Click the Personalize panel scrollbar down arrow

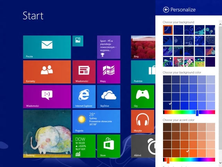(220, 163)
